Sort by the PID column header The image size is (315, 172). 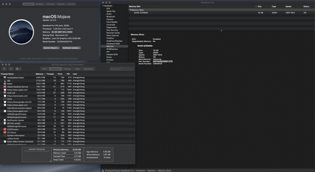tap(68, 74)
